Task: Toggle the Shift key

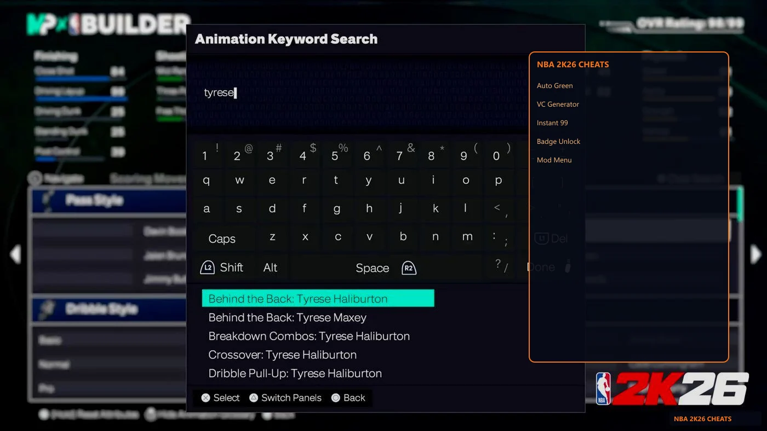Action: point(231,267)
